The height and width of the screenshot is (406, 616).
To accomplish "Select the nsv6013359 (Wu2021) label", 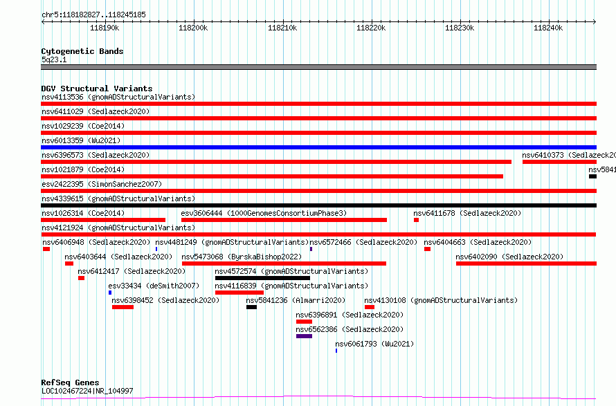I will 81,140.
